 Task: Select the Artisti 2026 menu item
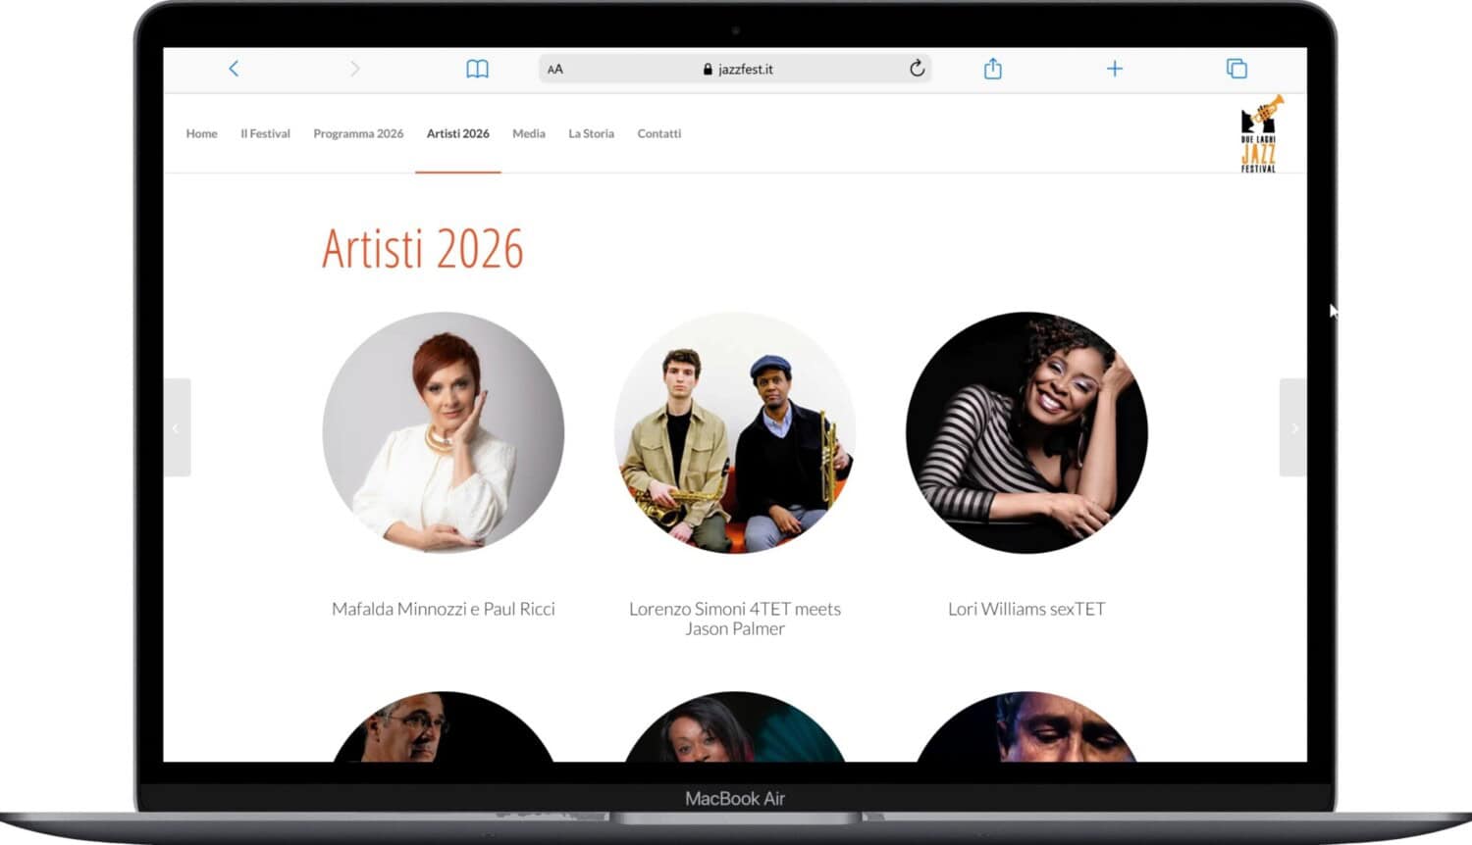[458, 133]
